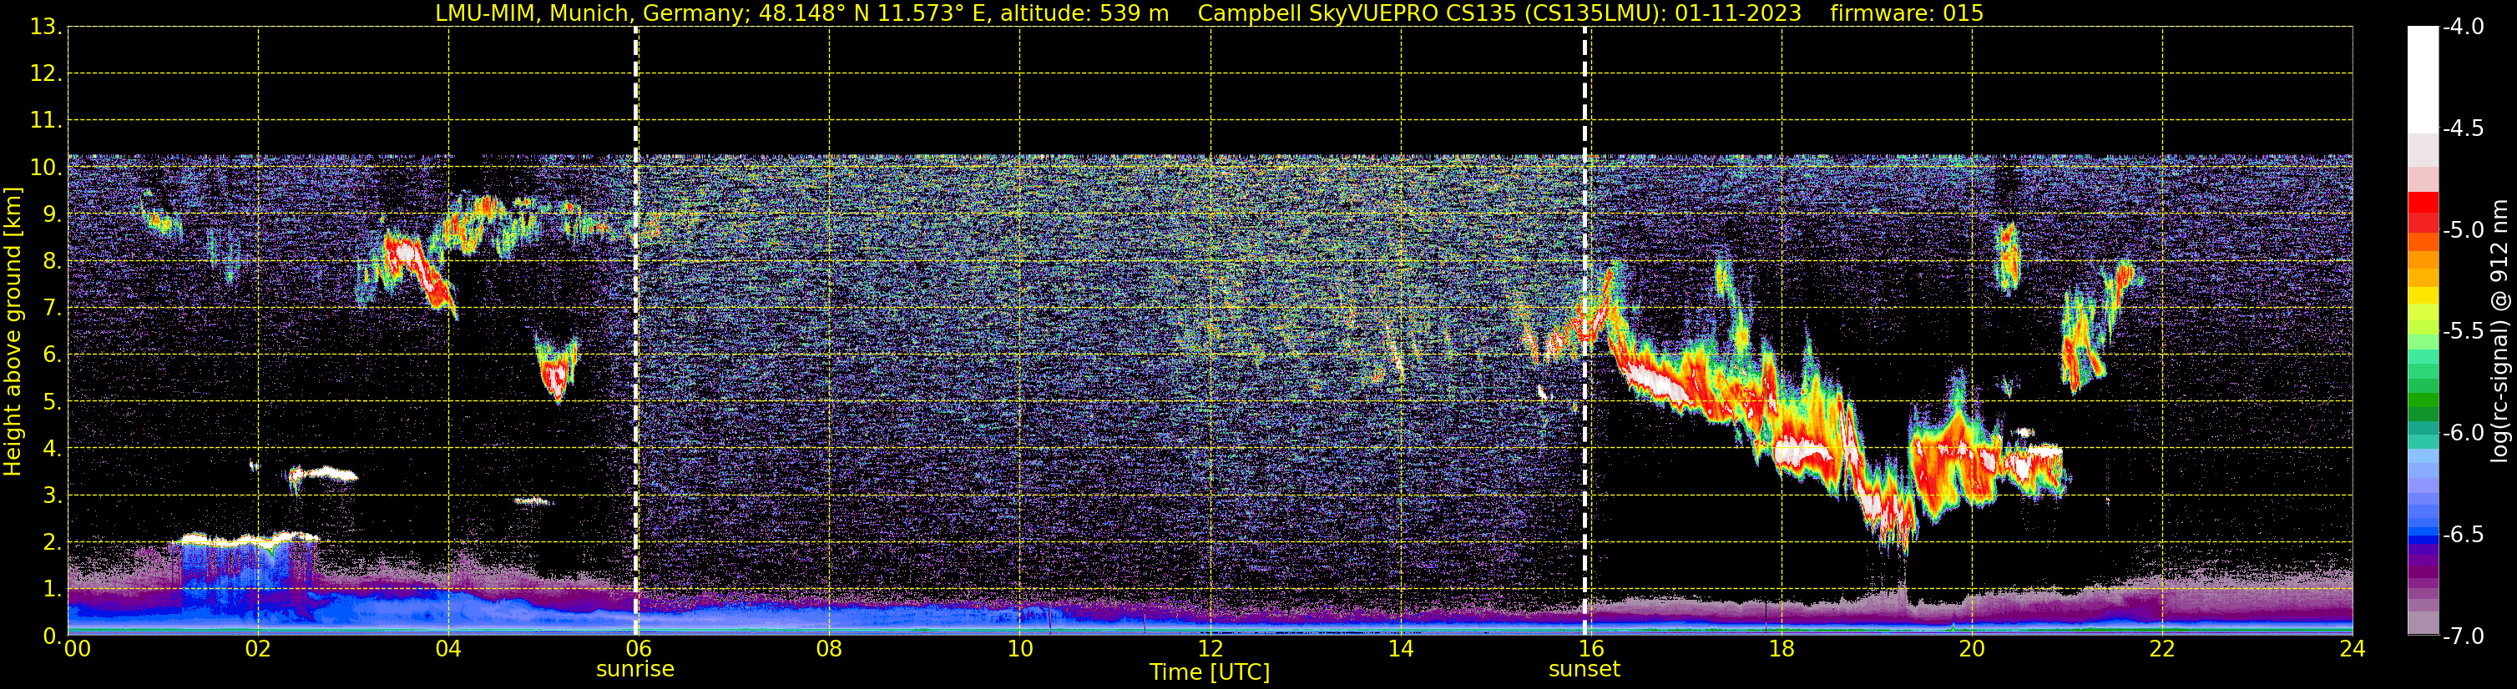Click the x-axis tick label '14'
2517x689 pixels.
[1401, 649]
